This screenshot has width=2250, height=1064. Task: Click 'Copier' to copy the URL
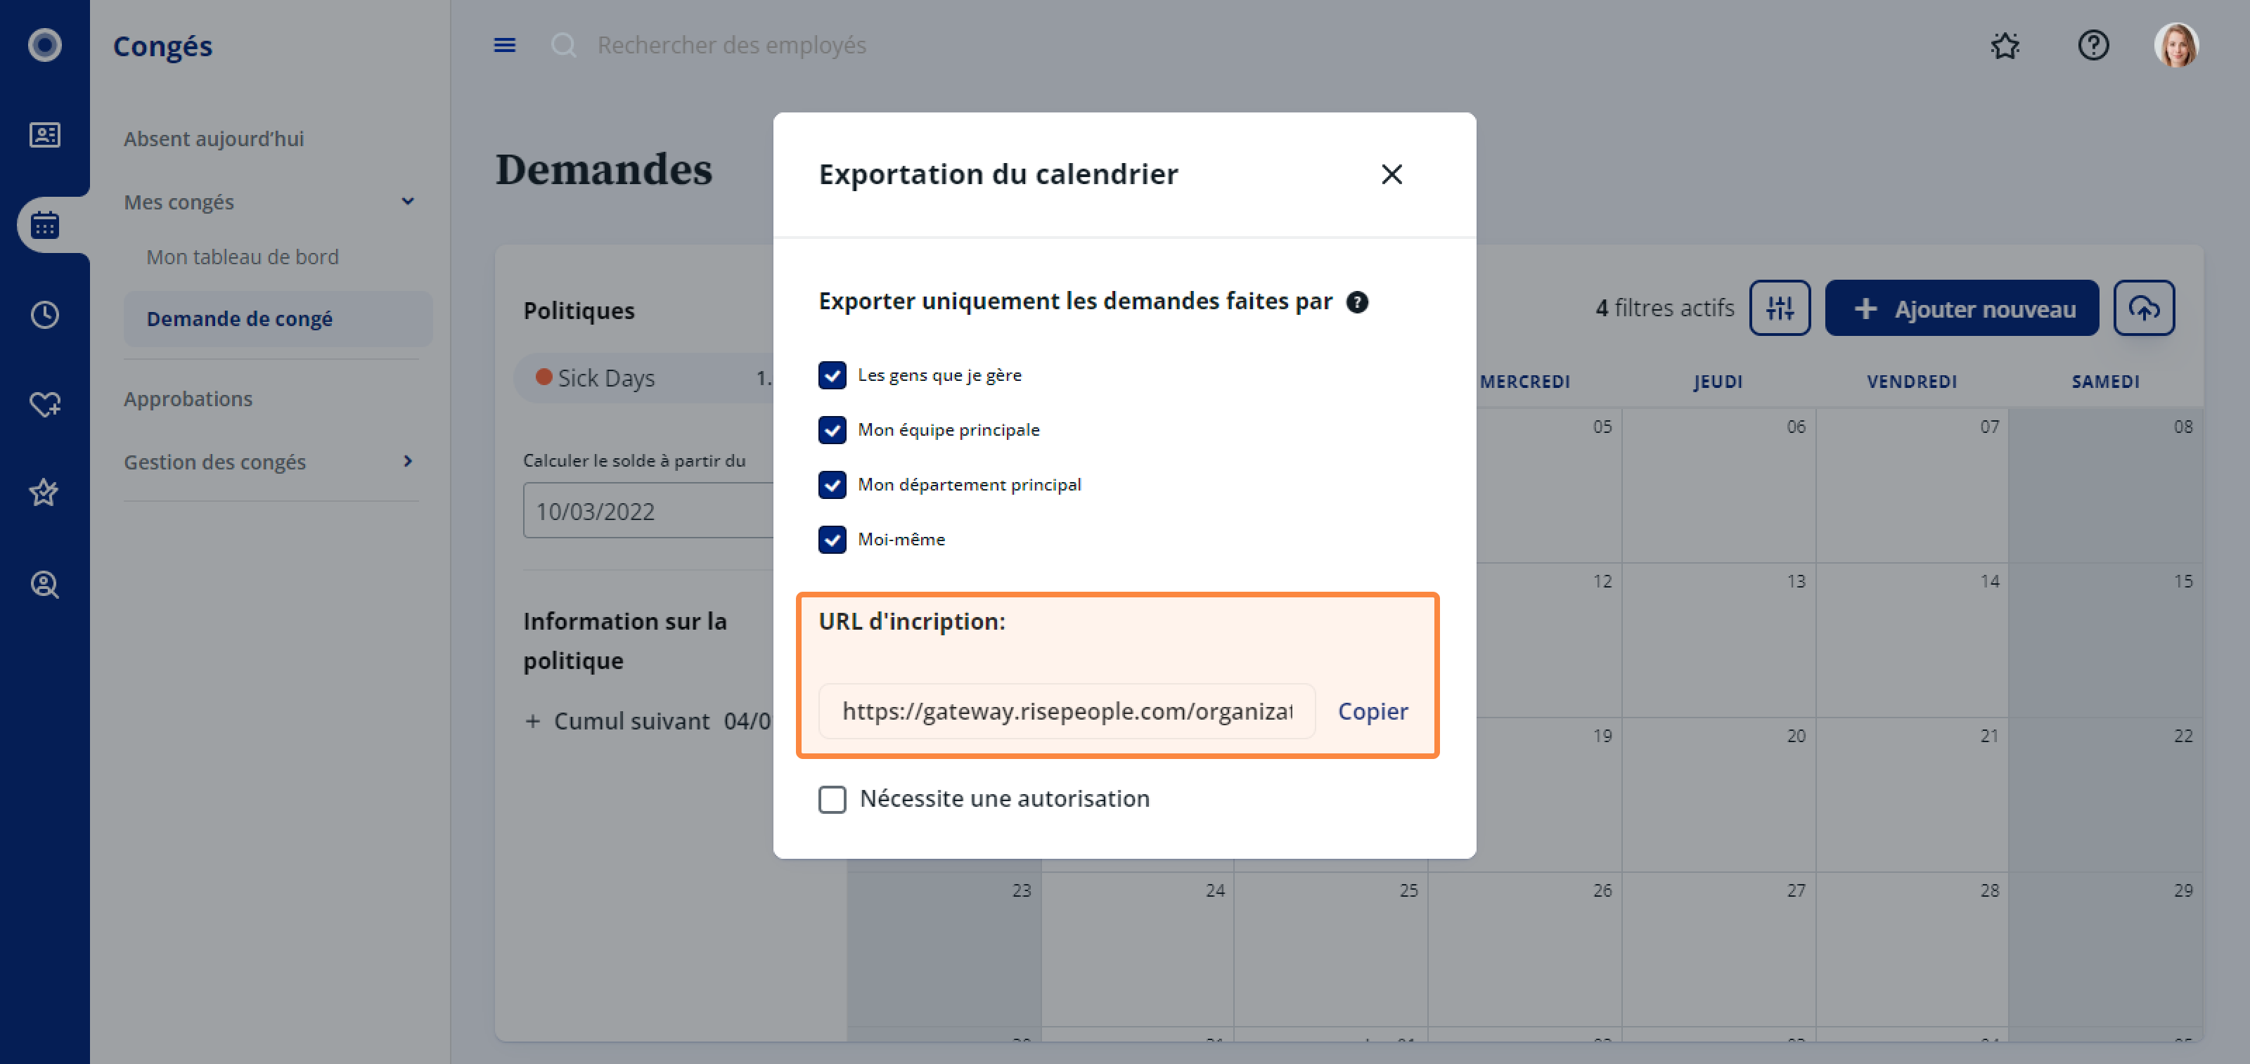click(x=1372, y=711)
